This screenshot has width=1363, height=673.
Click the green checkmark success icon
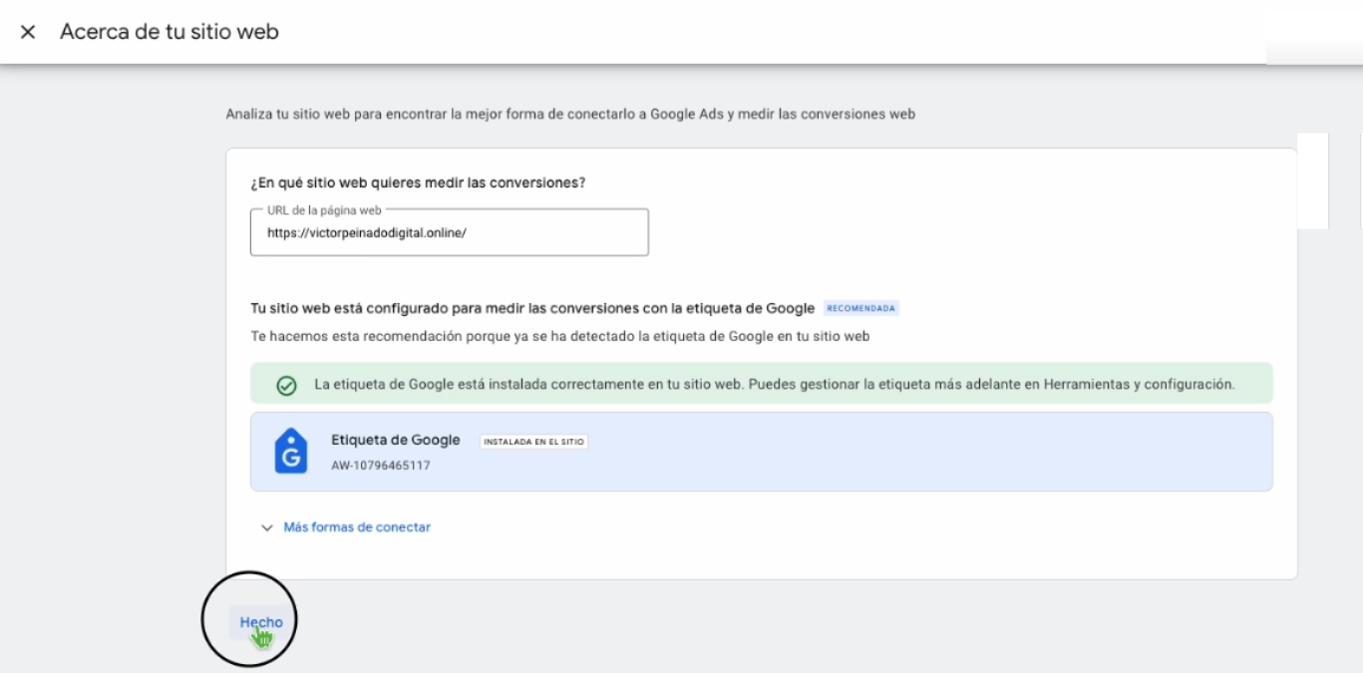285,385
